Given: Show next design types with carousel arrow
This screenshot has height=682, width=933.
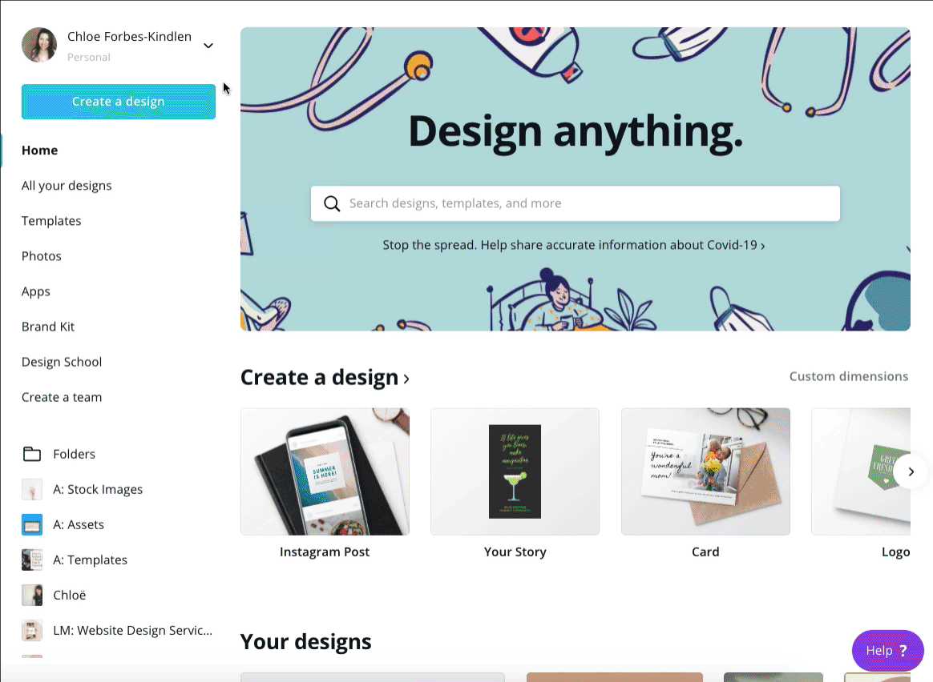Looking at the screenshot, I should click(x=911, y=471).
